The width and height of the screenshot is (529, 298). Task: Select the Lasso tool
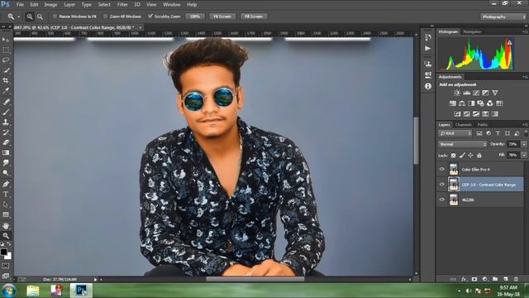click(6, 60)
